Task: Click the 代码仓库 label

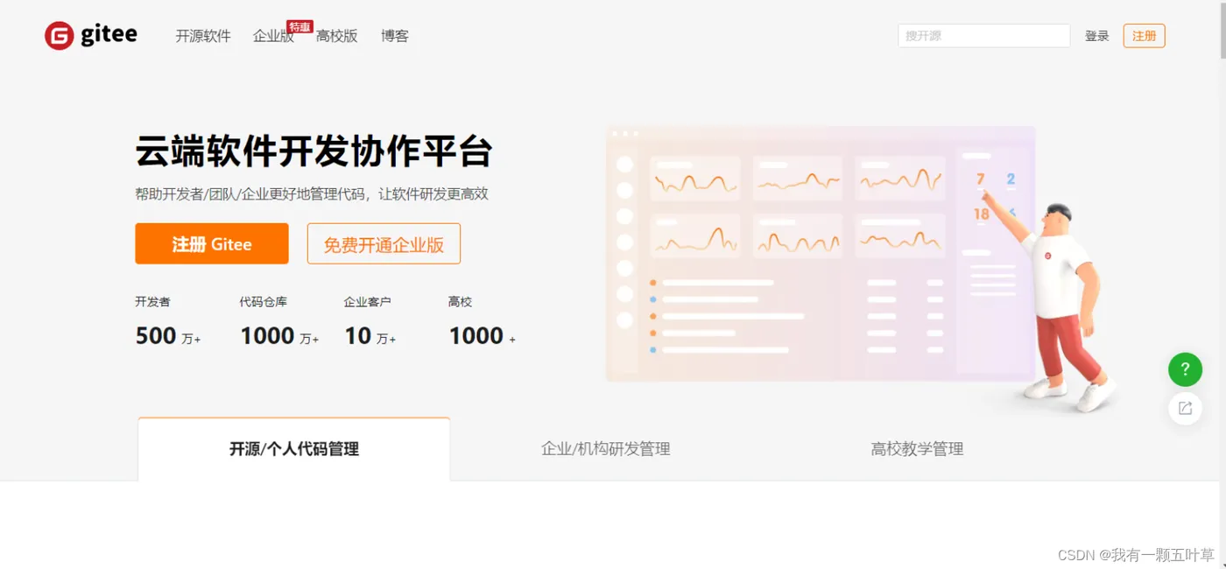Action: pos(264,302)
